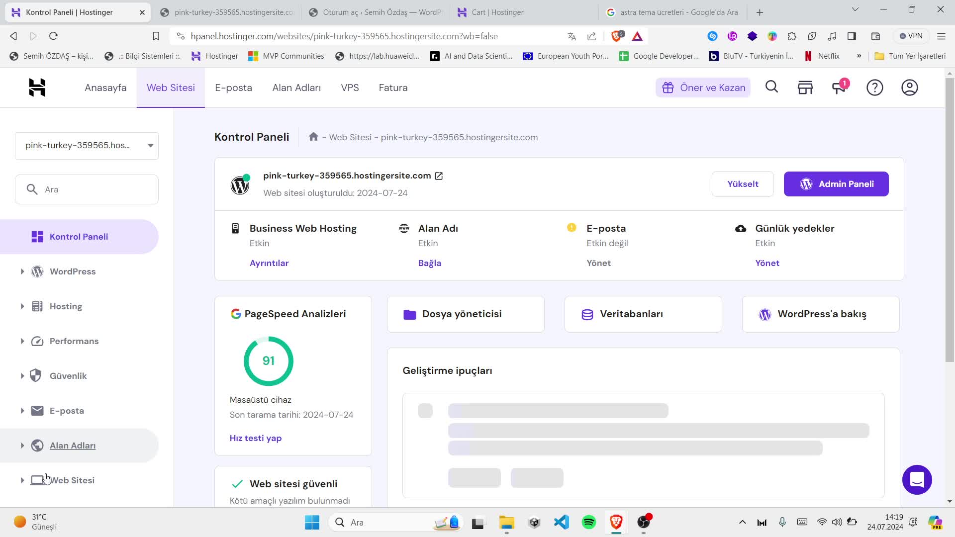Viewport: 955px width, 537px height.
Task: Click the Admin Paneli button
Action: pyautogui.click(x=836, y=184)
